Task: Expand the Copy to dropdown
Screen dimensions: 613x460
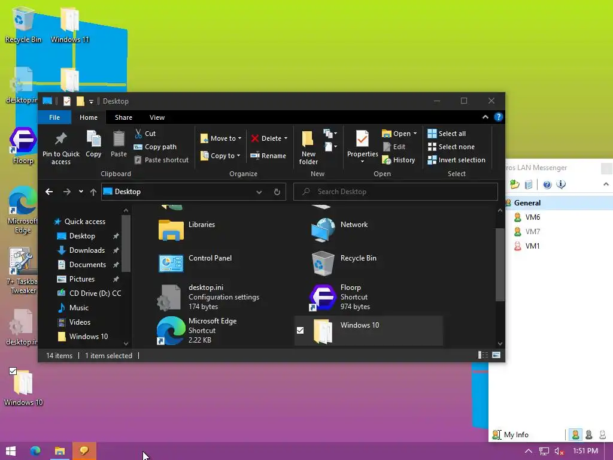Action: [x=238, y=156]
